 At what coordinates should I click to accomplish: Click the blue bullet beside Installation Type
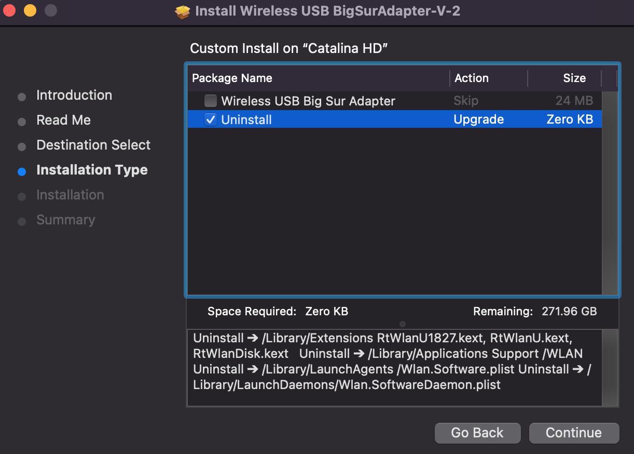click(x=22, y=172)
